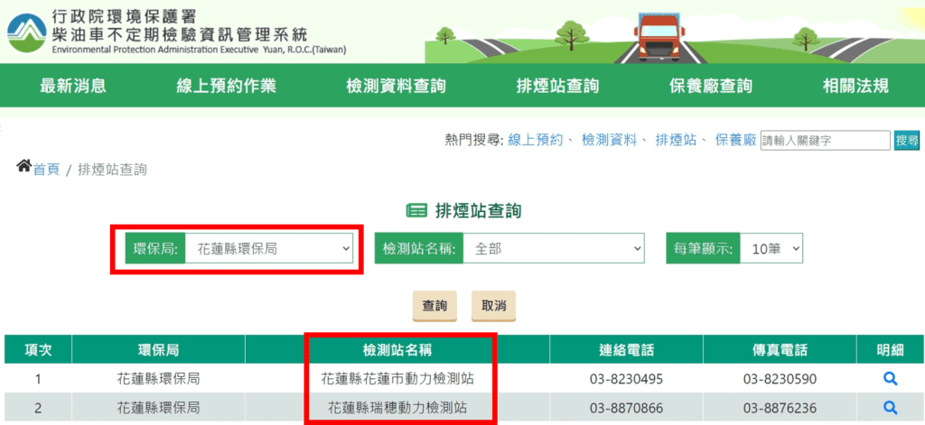The height and width of the screenshot is (425, 925).
Task: Go to 線上預約作業 menu item
Action: pyautogui.click(x=226, y=87)
